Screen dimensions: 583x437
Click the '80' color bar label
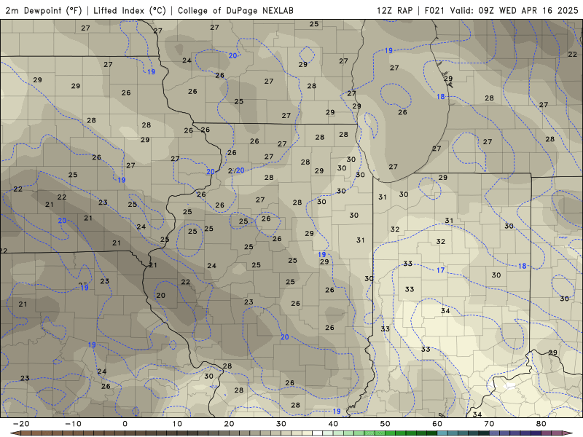tap(541, 424)
